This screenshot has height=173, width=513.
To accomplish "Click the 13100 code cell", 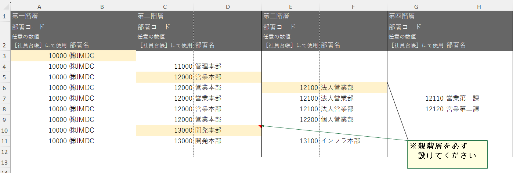I will click(x=290, y=141).
